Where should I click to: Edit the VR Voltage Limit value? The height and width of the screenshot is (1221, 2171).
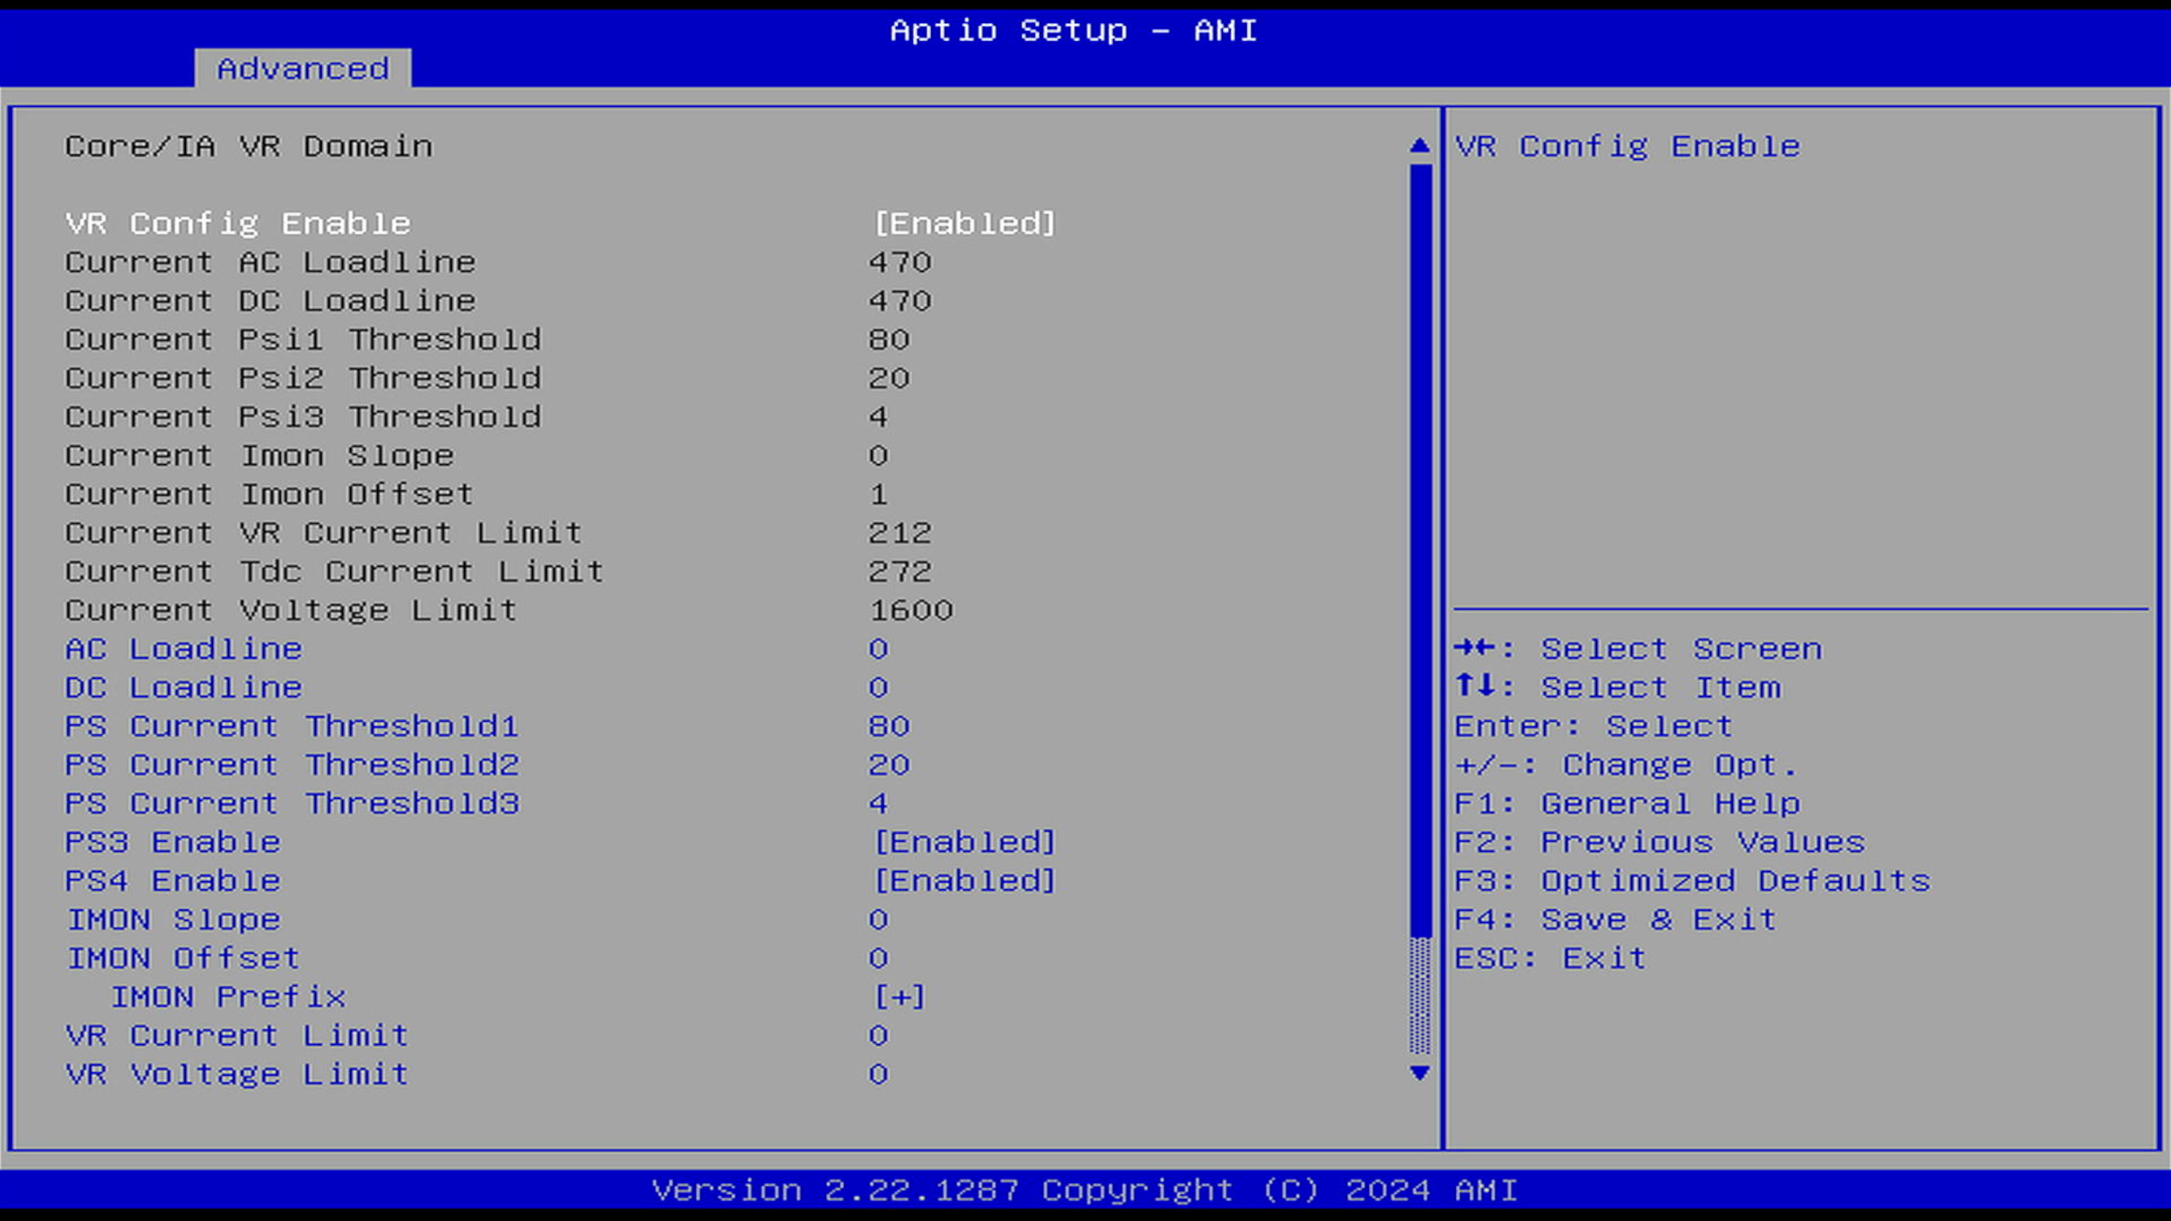877,1075
